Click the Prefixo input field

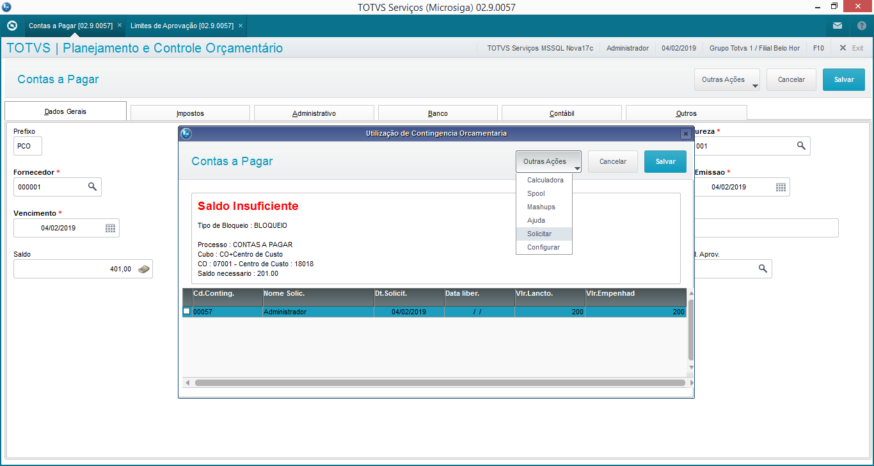click(28, 146)
